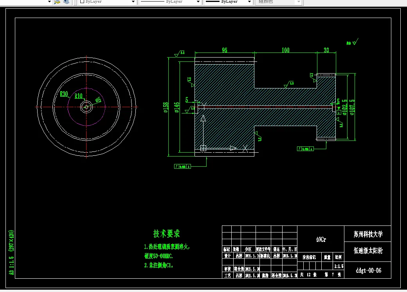Select the 5 depth dimension near the left face
This screenshot has width=407, height=292.
tap(187, 100)
